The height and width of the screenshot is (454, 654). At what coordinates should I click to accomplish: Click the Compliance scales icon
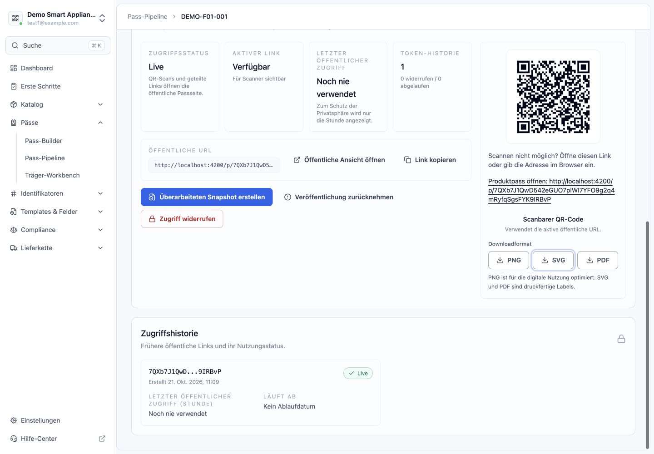pyautogui.click(x=14, y=230)
